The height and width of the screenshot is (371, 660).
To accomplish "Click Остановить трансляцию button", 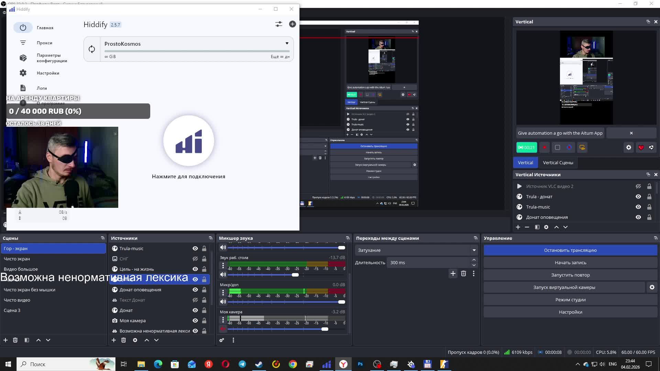I will tap(570, 250).
